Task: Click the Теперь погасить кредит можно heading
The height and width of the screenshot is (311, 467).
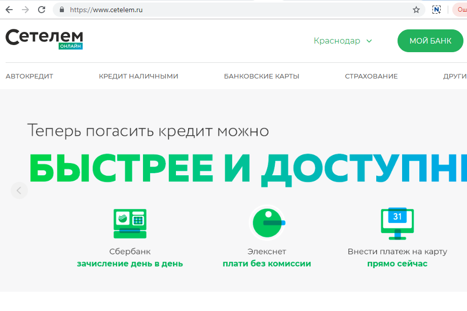Action: click(x=148, y=131)
